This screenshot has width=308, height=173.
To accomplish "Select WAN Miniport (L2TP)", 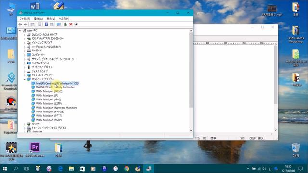I will [49, 104].
